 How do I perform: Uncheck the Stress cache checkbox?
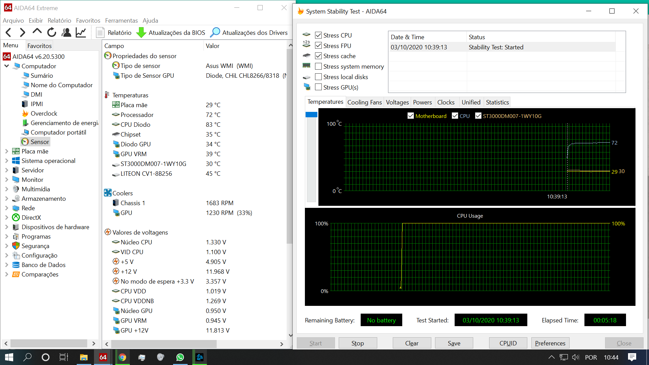(318, 56)
